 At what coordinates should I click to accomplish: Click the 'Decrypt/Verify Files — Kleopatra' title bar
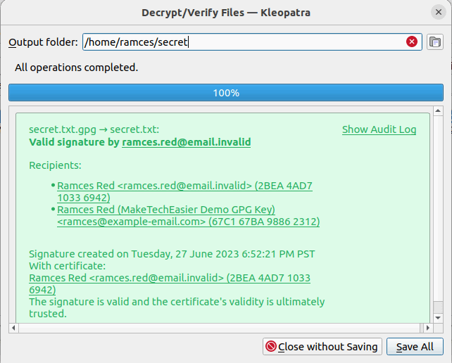coord(225,12)
